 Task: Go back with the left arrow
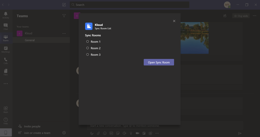click(x=3, y=5)
